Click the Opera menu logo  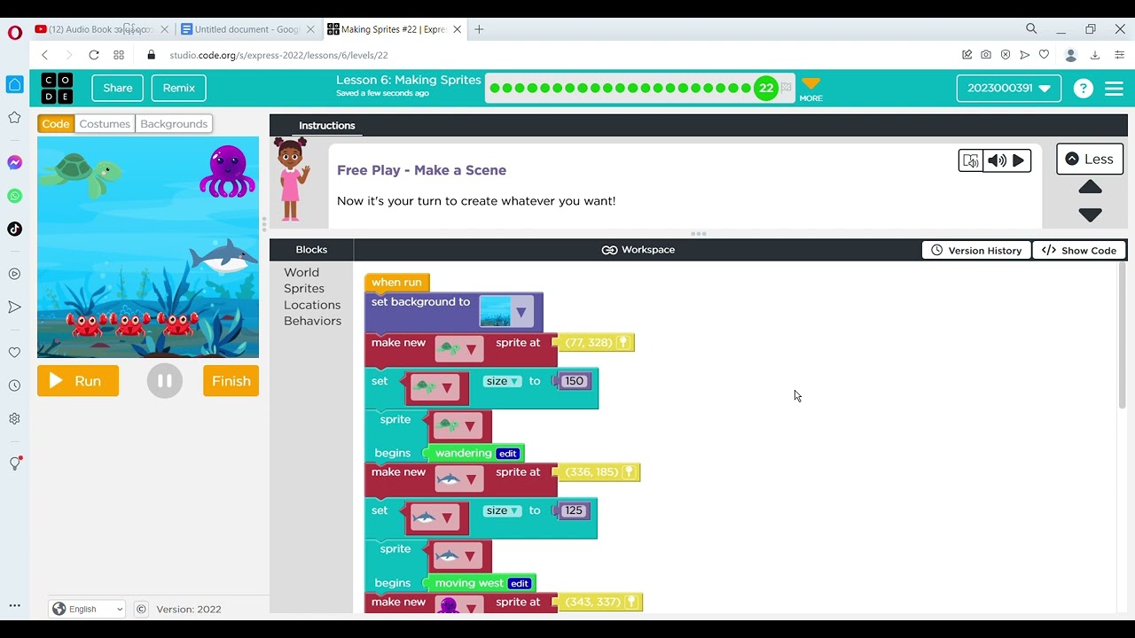[x=14, y=33]
